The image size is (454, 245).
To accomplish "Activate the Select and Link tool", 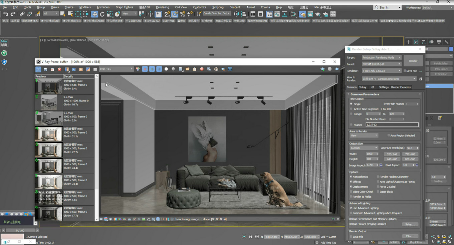I will [22, 14].
